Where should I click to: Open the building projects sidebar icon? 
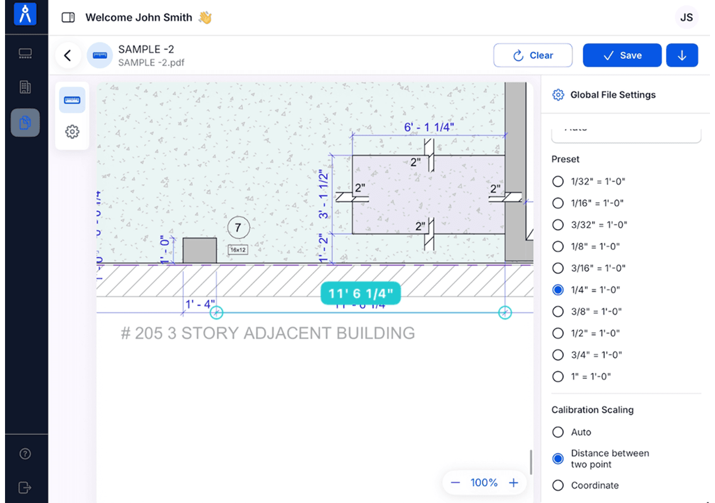(x=25, y=87)
